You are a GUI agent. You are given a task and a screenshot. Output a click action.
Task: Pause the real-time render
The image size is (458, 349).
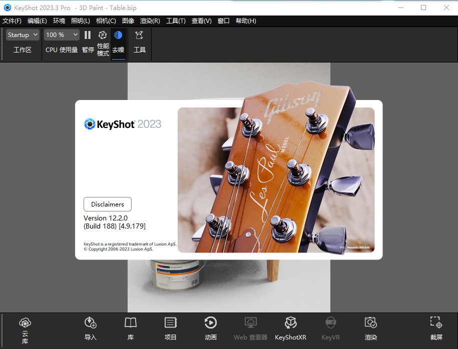coord(88,35)
